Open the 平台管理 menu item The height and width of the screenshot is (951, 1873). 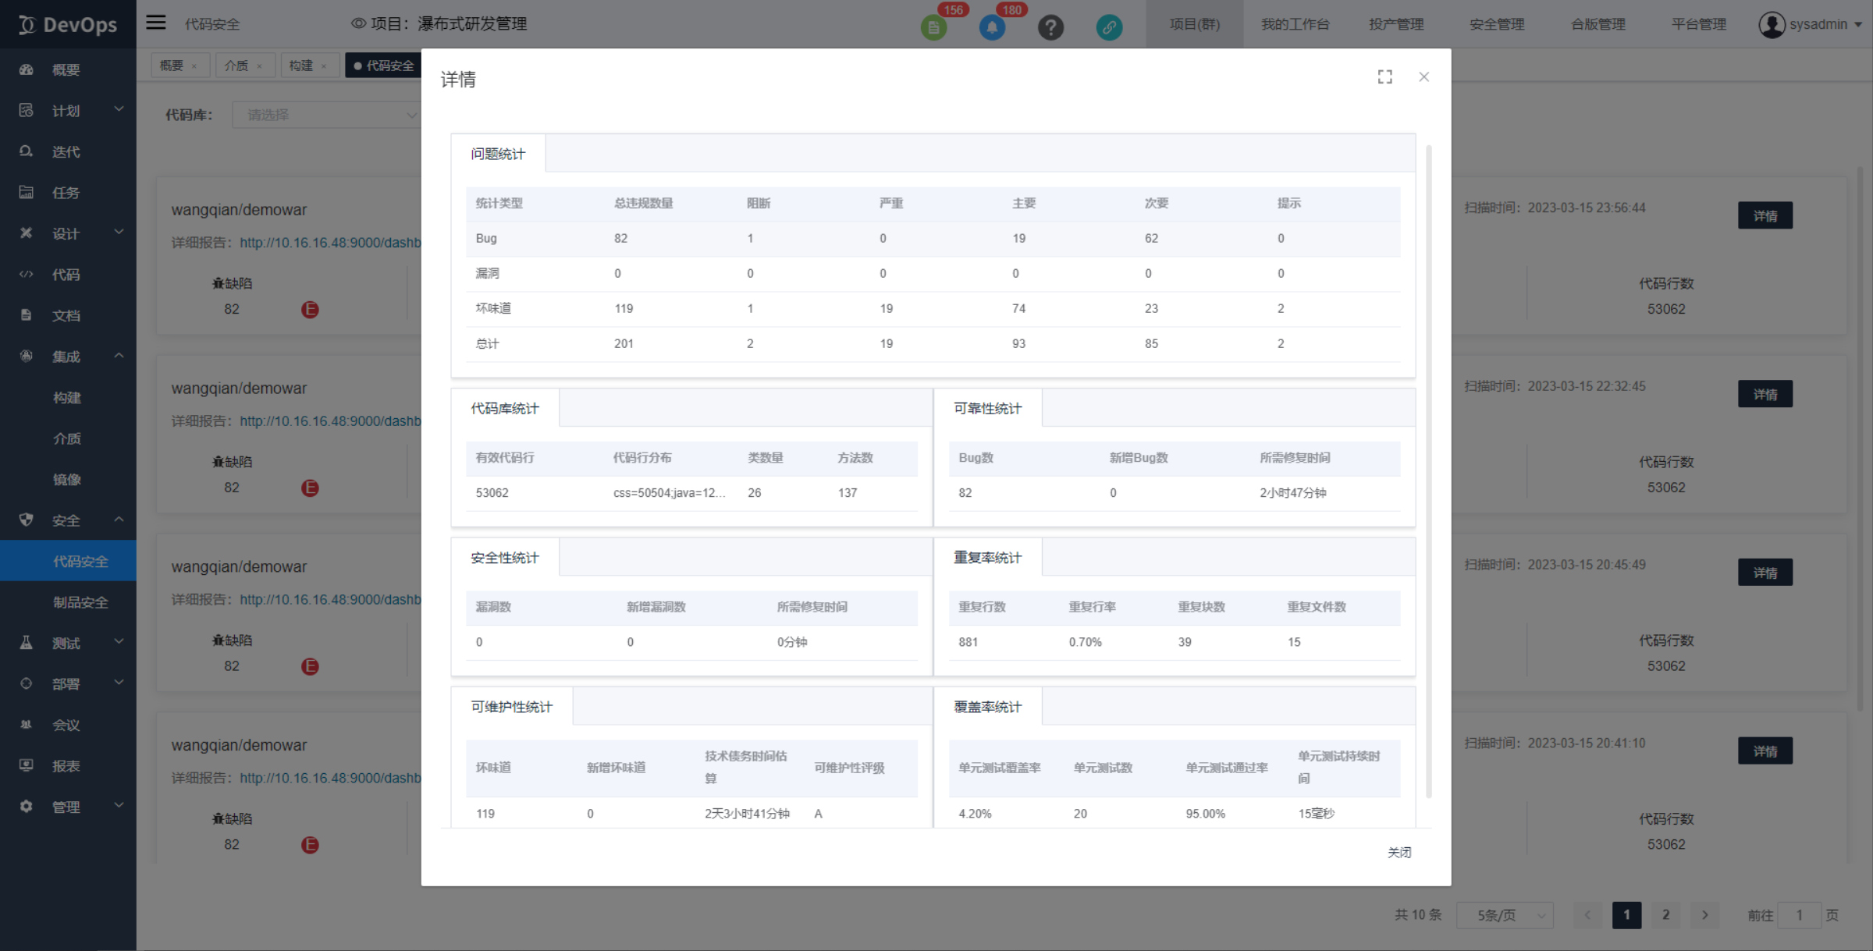click(1698, 23)
